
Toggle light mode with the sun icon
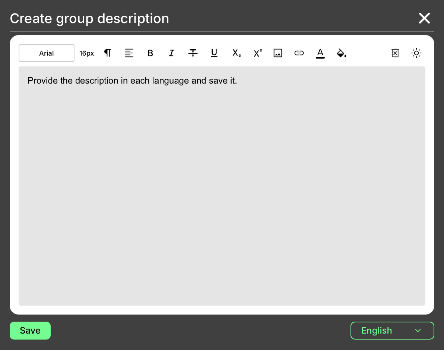(x=416, y=53)
